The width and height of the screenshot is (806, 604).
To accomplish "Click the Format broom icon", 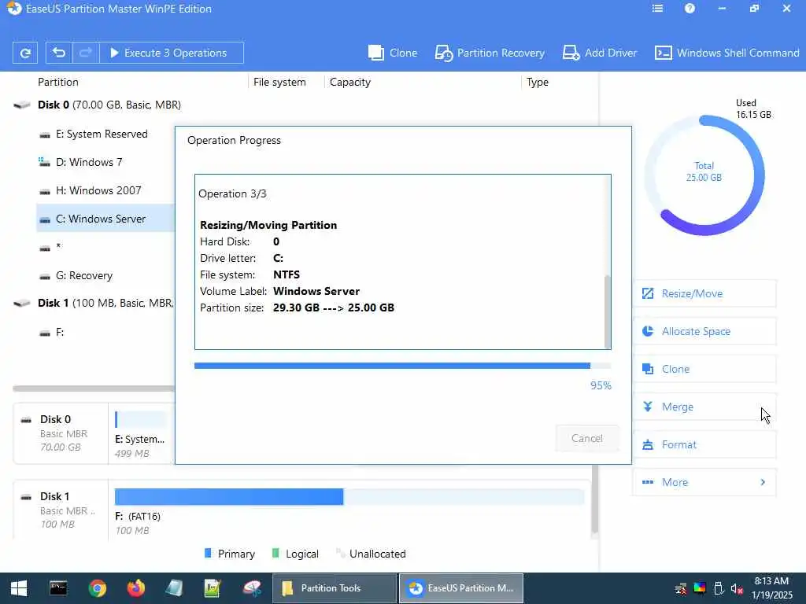I will coord(648,445).
